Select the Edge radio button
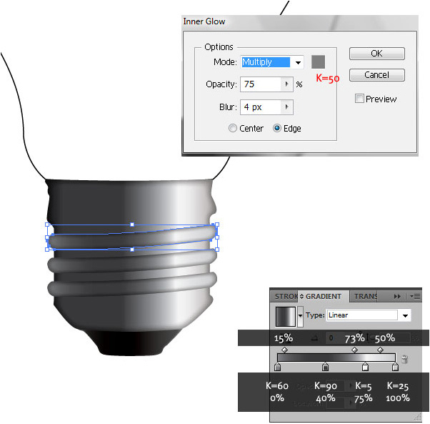This screenshot has height=424, width=430. pos(278,129)
